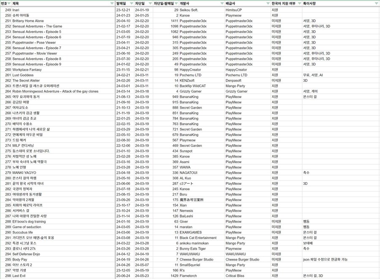This screenshot has width=380, height=279.
Task: Click developer cell Bunny Eats Tiger
Action: [202, 249]
